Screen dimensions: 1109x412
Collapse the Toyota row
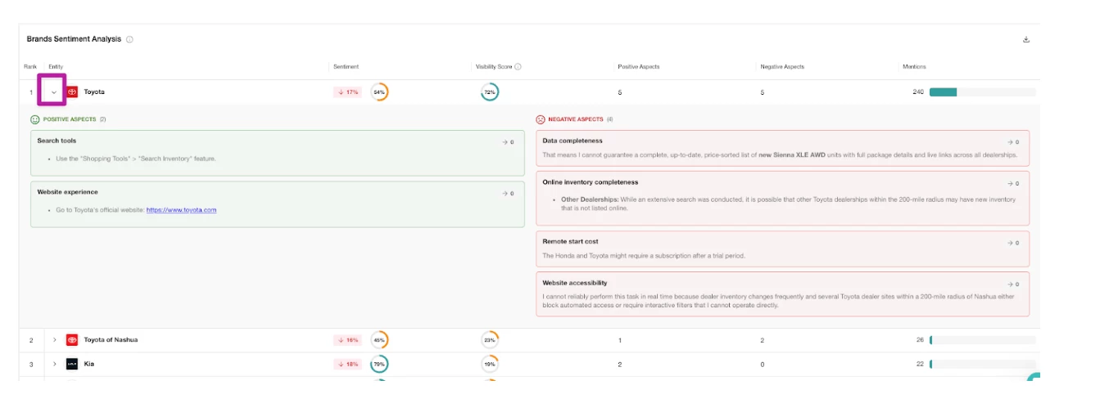(x=54, y=92)
